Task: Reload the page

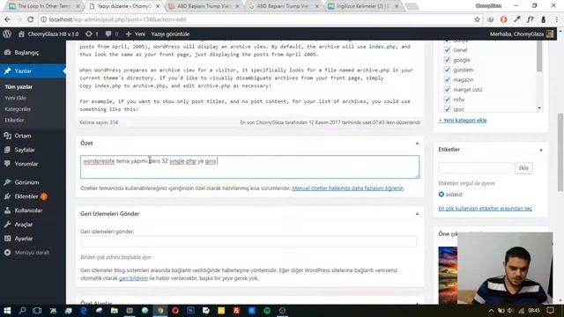Action: [x=31, y=19]
